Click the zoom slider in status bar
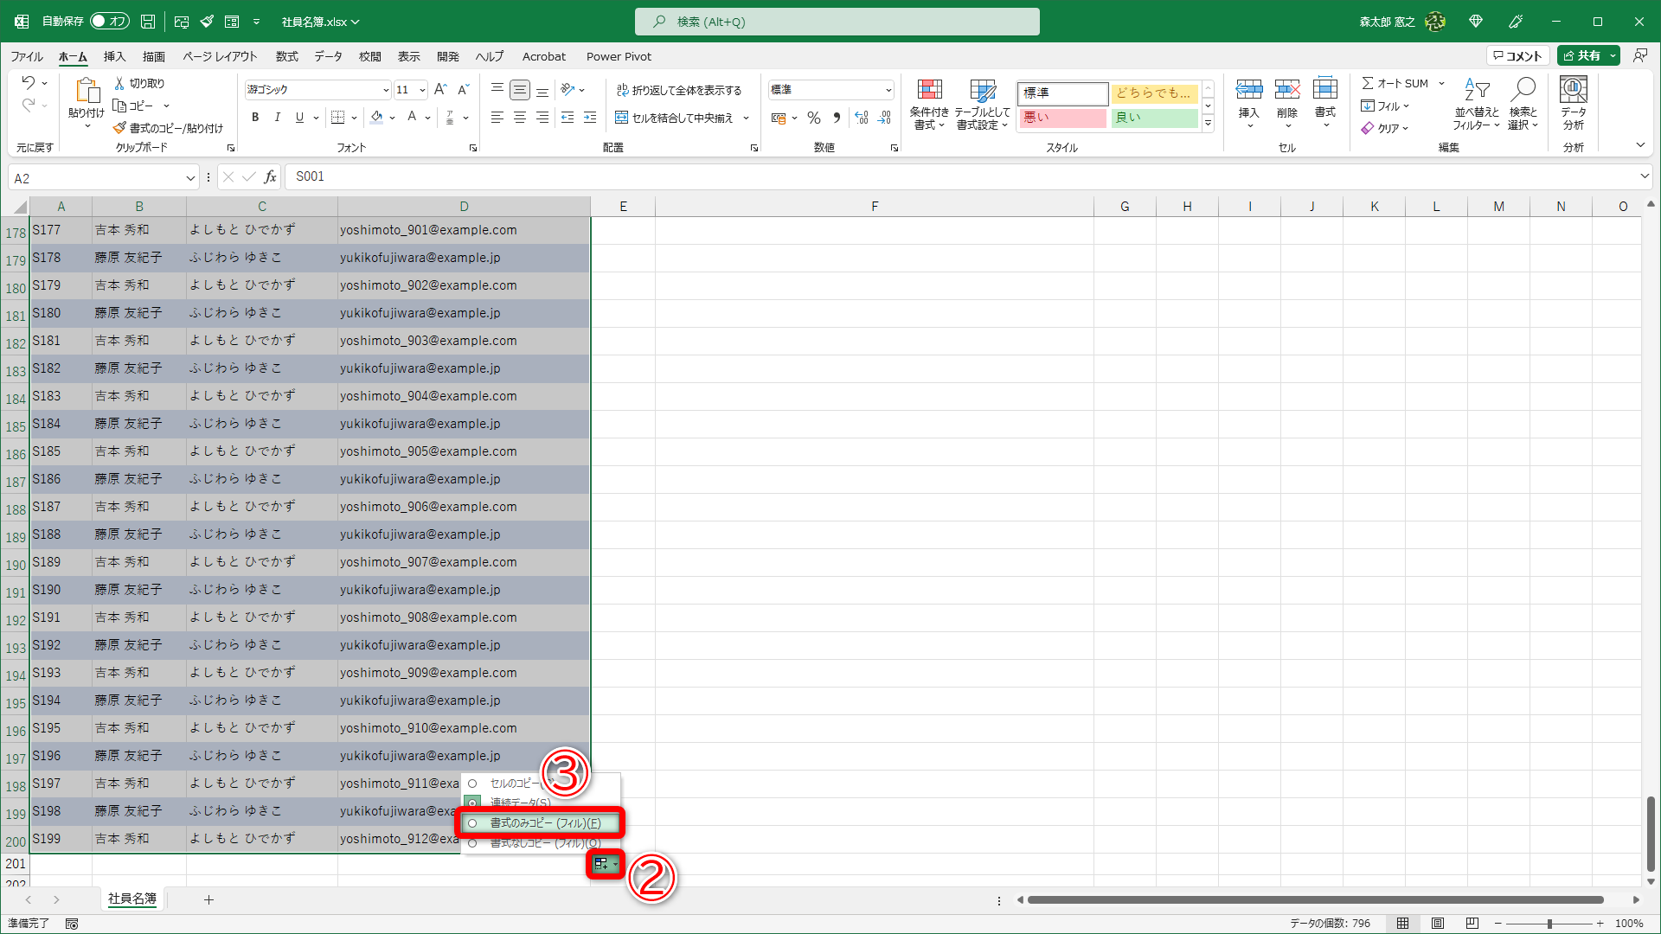The image size is (1661, 934). tap(1549, 924)
